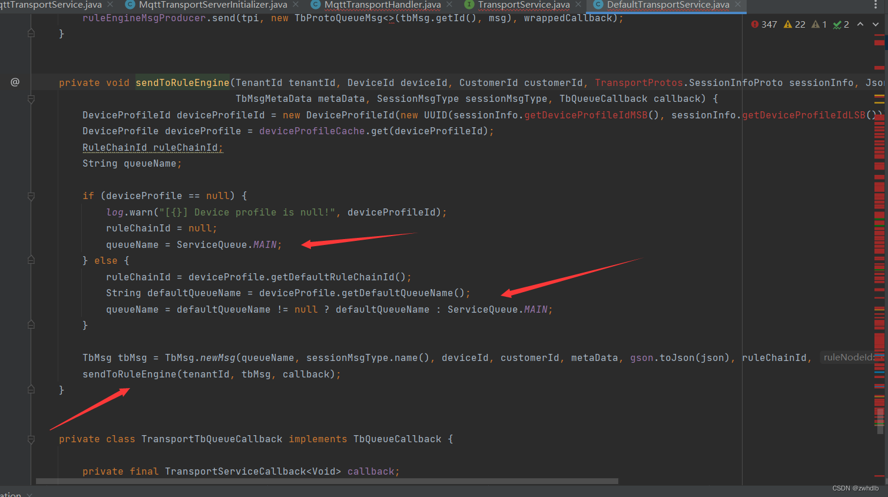Click the 'implements' keyword
This screenshot has height=497, width=888.
point(318,439)
